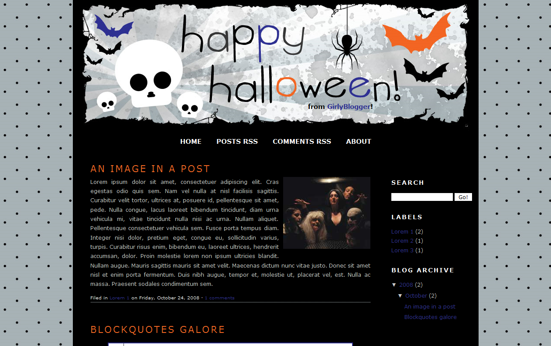Open the HOME navigation item

[x=191, y=142]
